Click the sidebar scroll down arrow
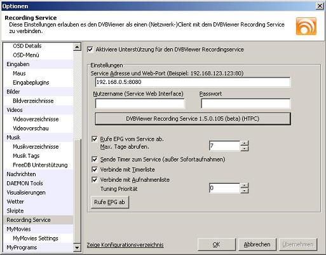This screenshot has height=255, width=326. pos(77,247)
